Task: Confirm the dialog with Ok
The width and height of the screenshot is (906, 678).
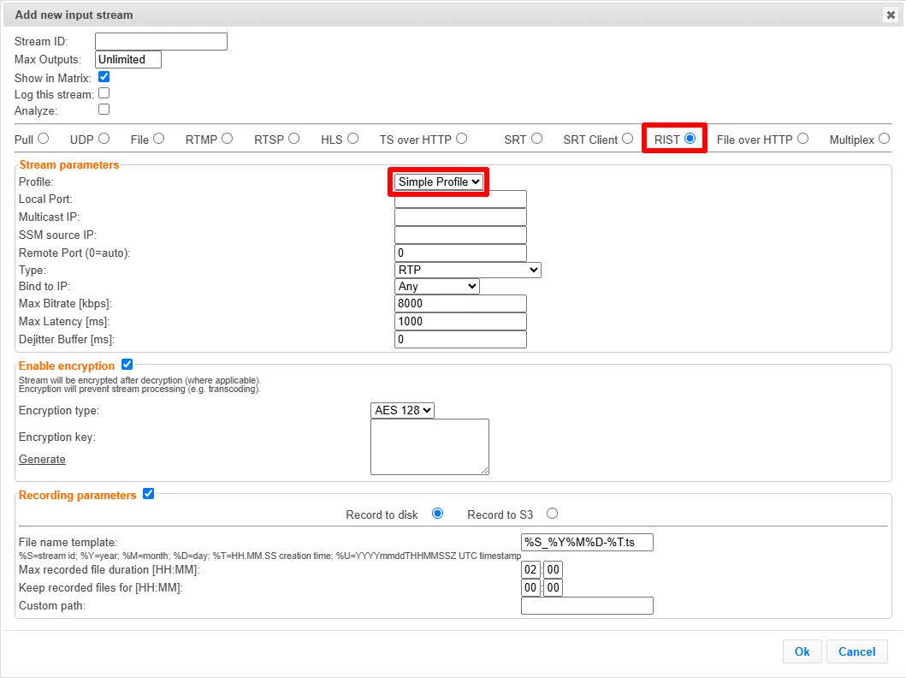Action: tap(802, 651)
